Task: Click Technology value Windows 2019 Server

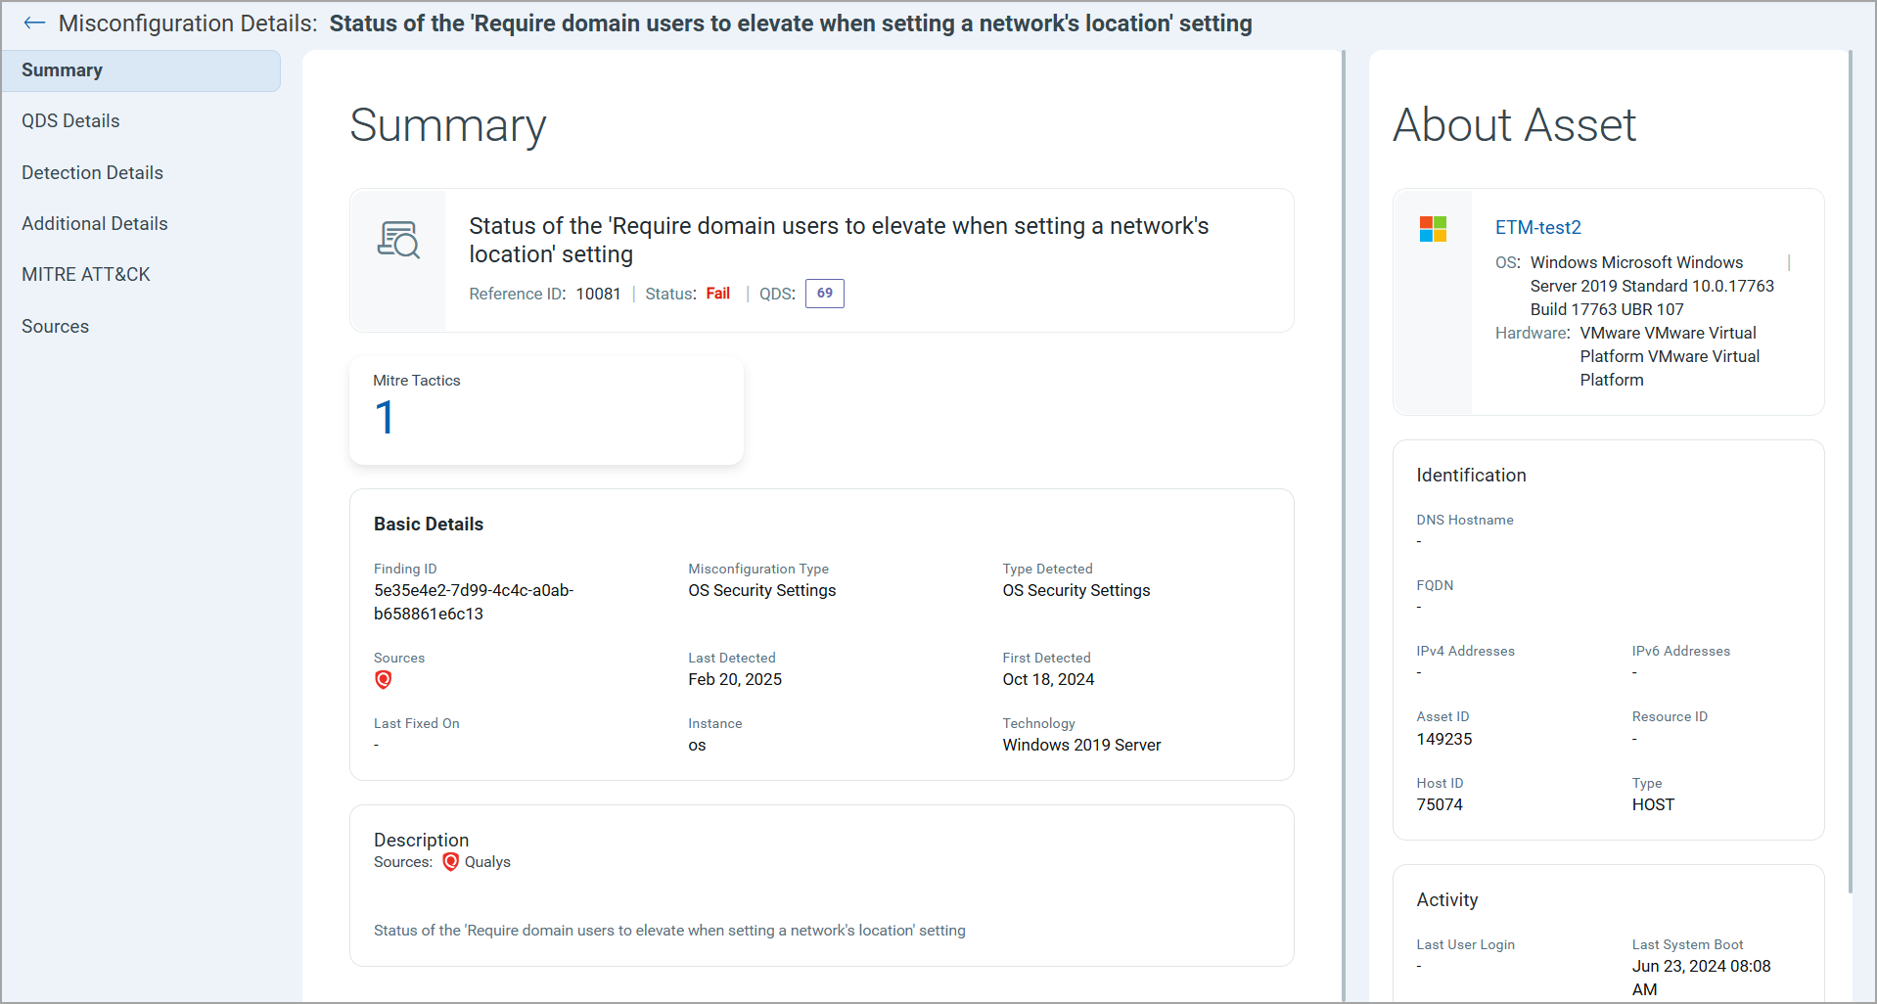Action: [x=1081, y=746]
